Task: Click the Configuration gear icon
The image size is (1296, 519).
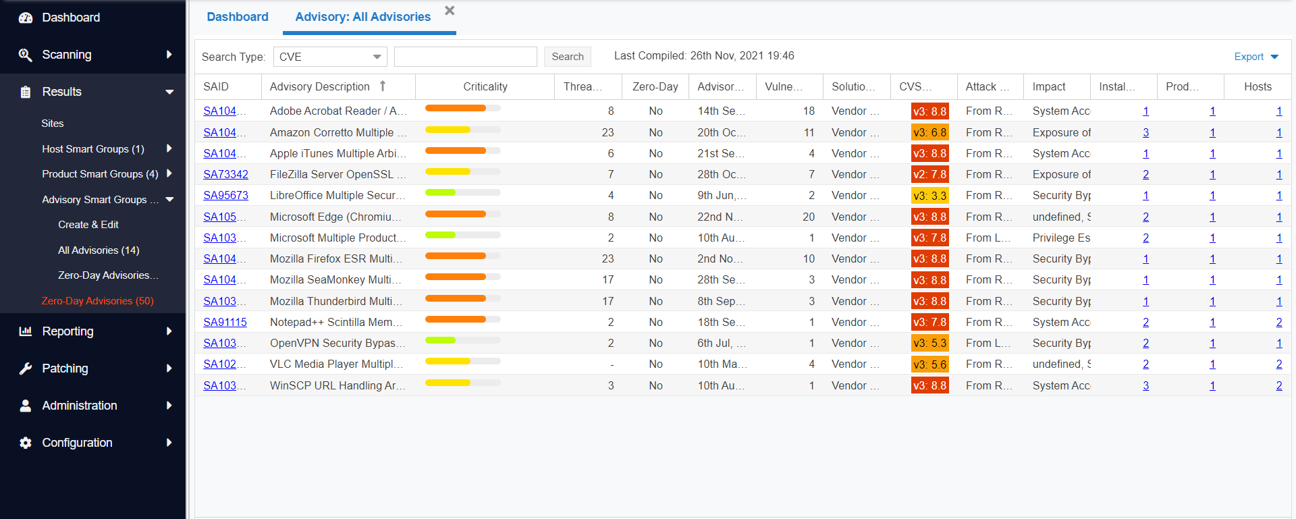Action: pyautogui.click(x=26, y=443)
